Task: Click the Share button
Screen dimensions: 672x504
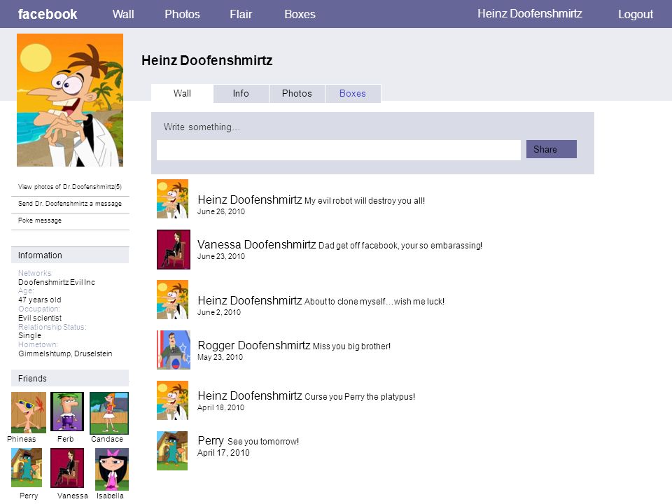Action: (551, 149)
